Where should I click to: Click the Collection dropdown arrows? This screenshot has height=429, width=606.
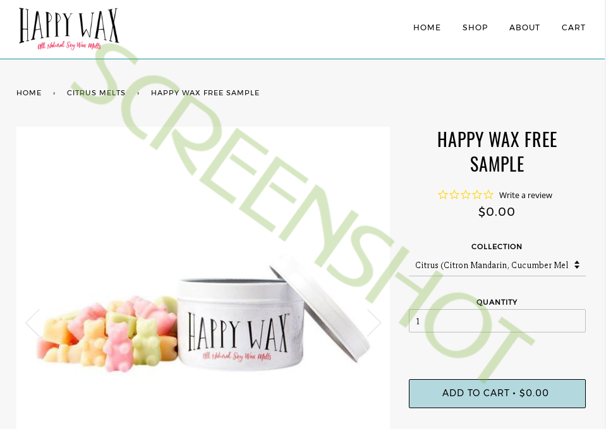577,264
